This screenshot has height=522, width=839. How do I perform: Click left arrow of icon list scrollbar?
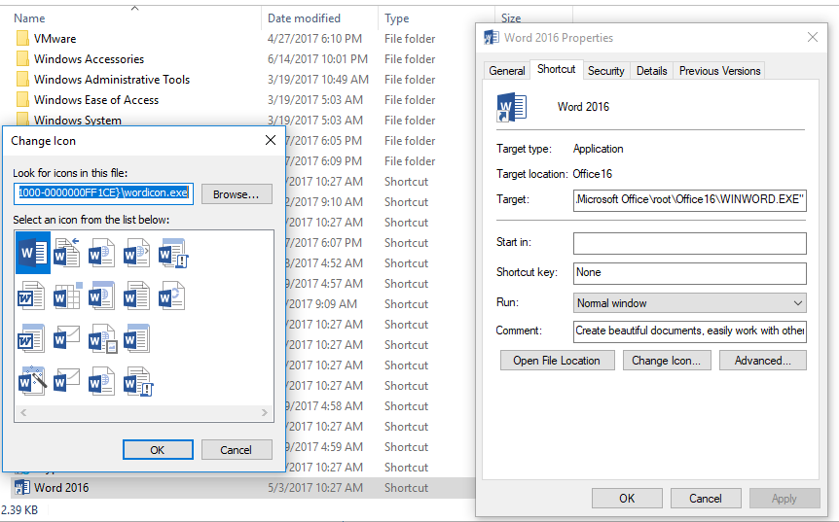coord(23,412)
